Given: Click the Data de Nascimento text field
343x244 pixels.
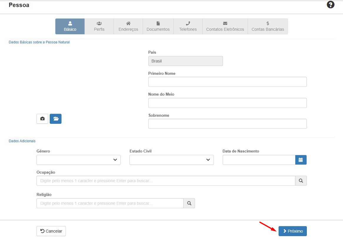Looking at the screenshot, I should point(259,160).
